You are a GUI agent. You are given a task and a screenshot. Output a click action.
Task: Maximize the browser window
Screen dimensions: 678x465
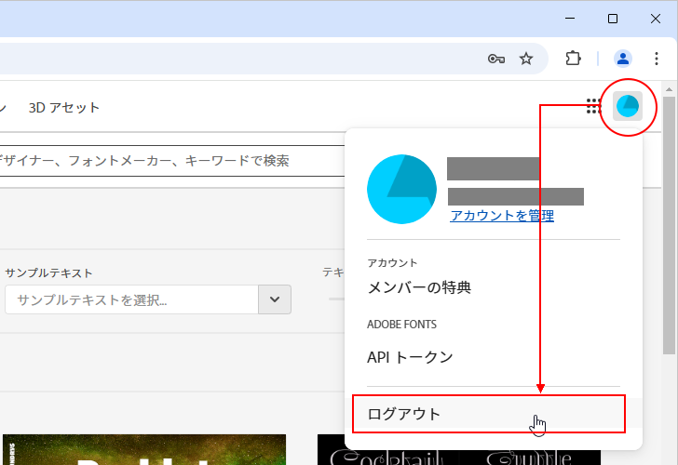[613, 19]
